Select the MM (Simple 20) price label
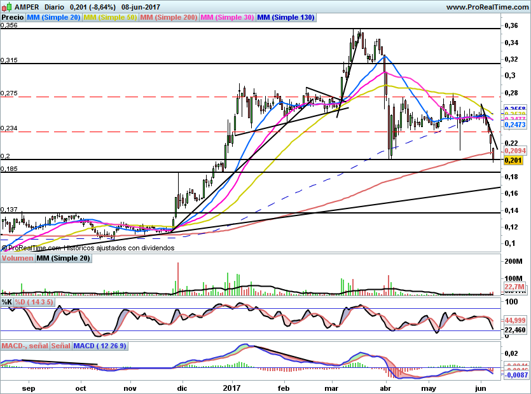Viewport: 531px width, 394px height. tap(53, 18)
